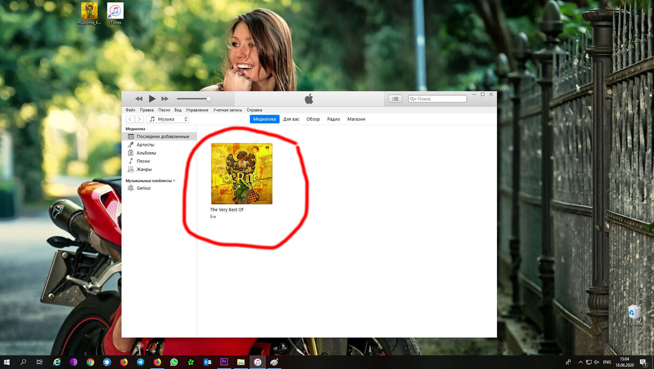This screenshot has height=369, width=654.
Task: Go forward with the right chevron button
Action: pyautogui.click(x=140, y=119)
